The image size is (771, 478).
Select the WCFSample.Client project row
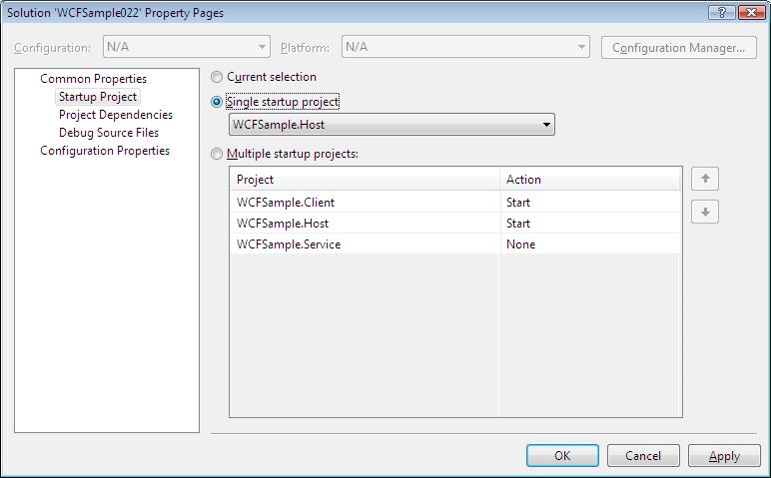pyautogui.click(x=455, y=202)
